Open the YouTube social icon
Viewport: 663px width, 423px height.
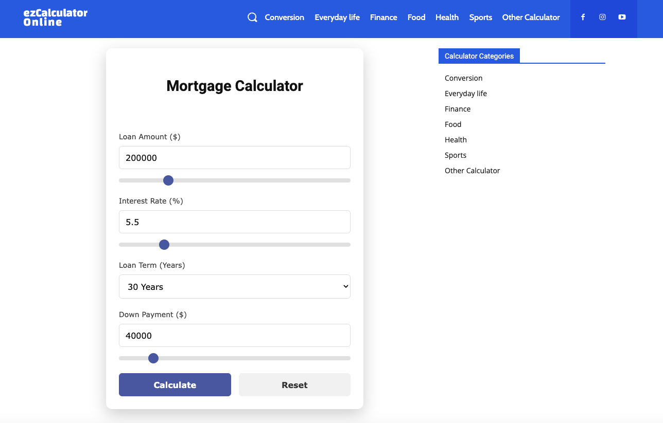click(622, 17)
